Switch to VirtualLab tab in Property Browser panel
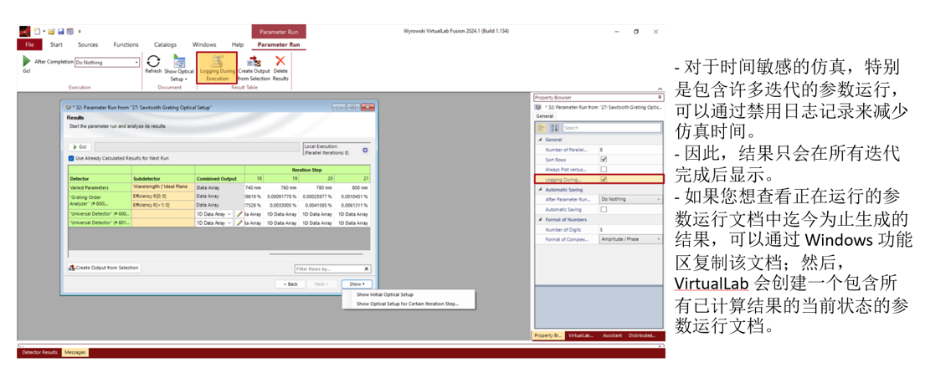The width and height of the screenshot is (925, 373). [x=580, y=335]
